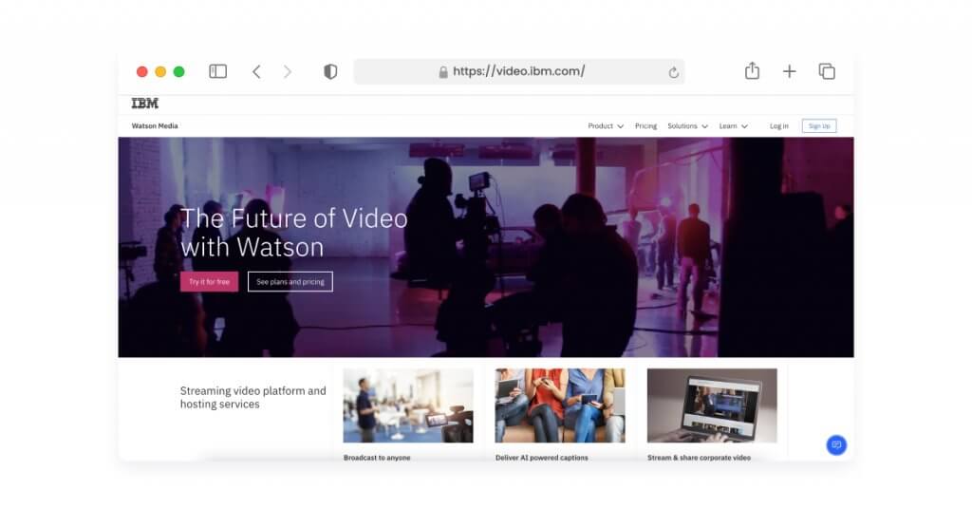Click the IBM logo
The image size is (972, 509).
click(145, 104)
